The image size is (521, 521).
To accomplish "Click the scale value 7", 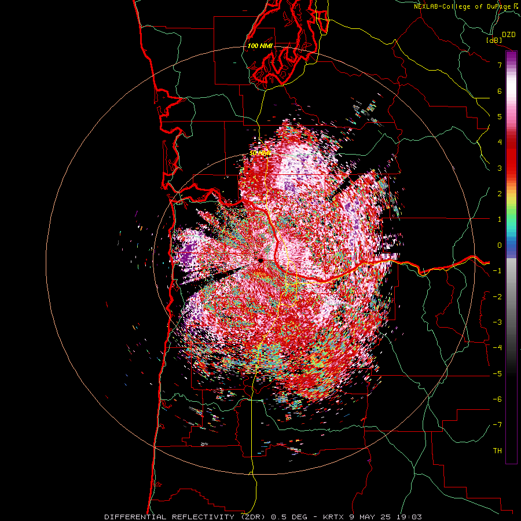I will [x=500, y=65].
